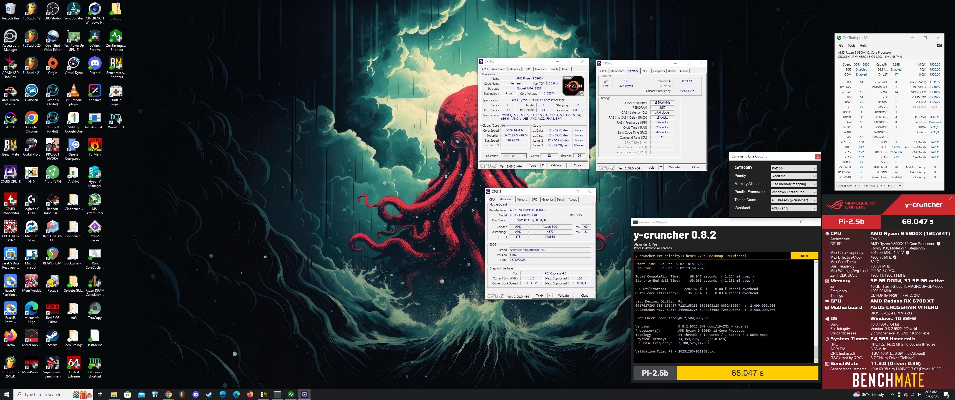This screenshot has height=400, width=955.
Task: Click the taskbar clock showing 2:23 AM
Action: [931, 394]
